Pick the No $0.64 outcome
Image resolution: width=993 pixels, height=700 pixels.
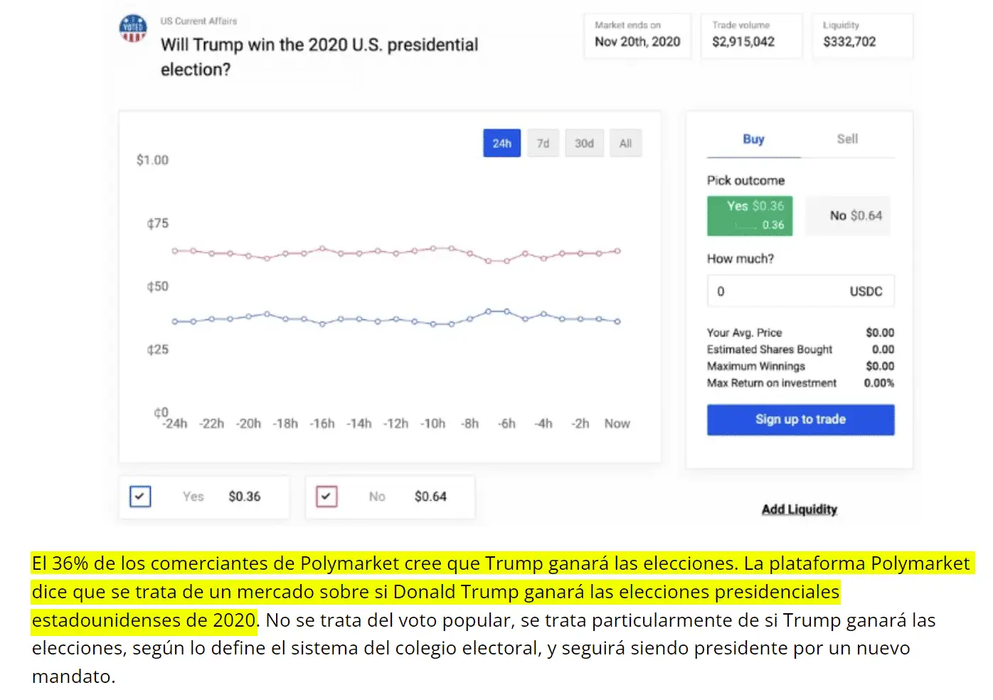click(848, 216)
